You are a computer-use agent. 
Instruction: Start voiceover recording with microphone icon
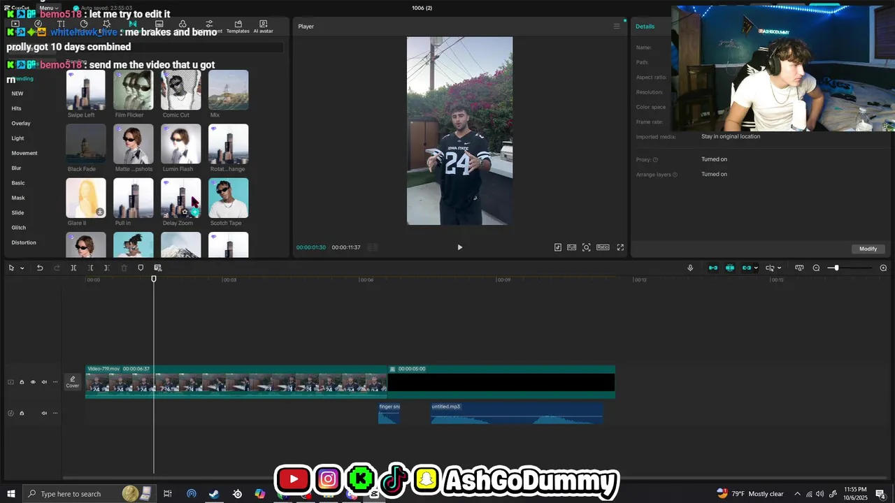pos(690,268)
